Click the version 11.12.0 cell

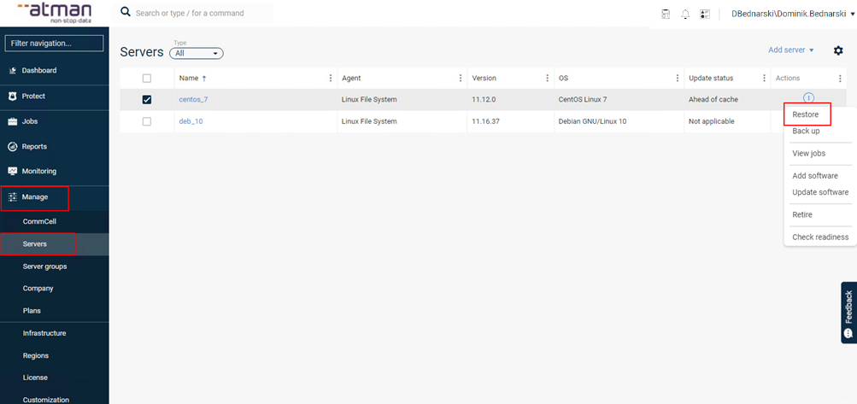(x=484, y=99)
